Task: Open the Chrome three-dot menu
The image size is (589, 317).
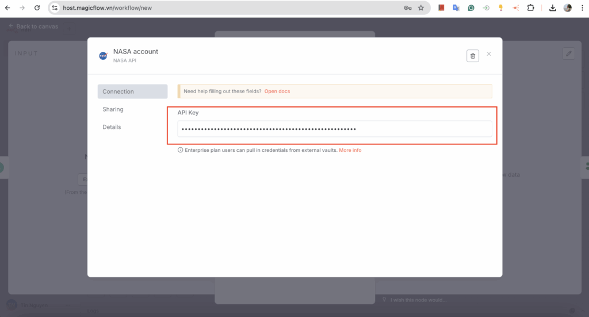Action: pos(581,8)
